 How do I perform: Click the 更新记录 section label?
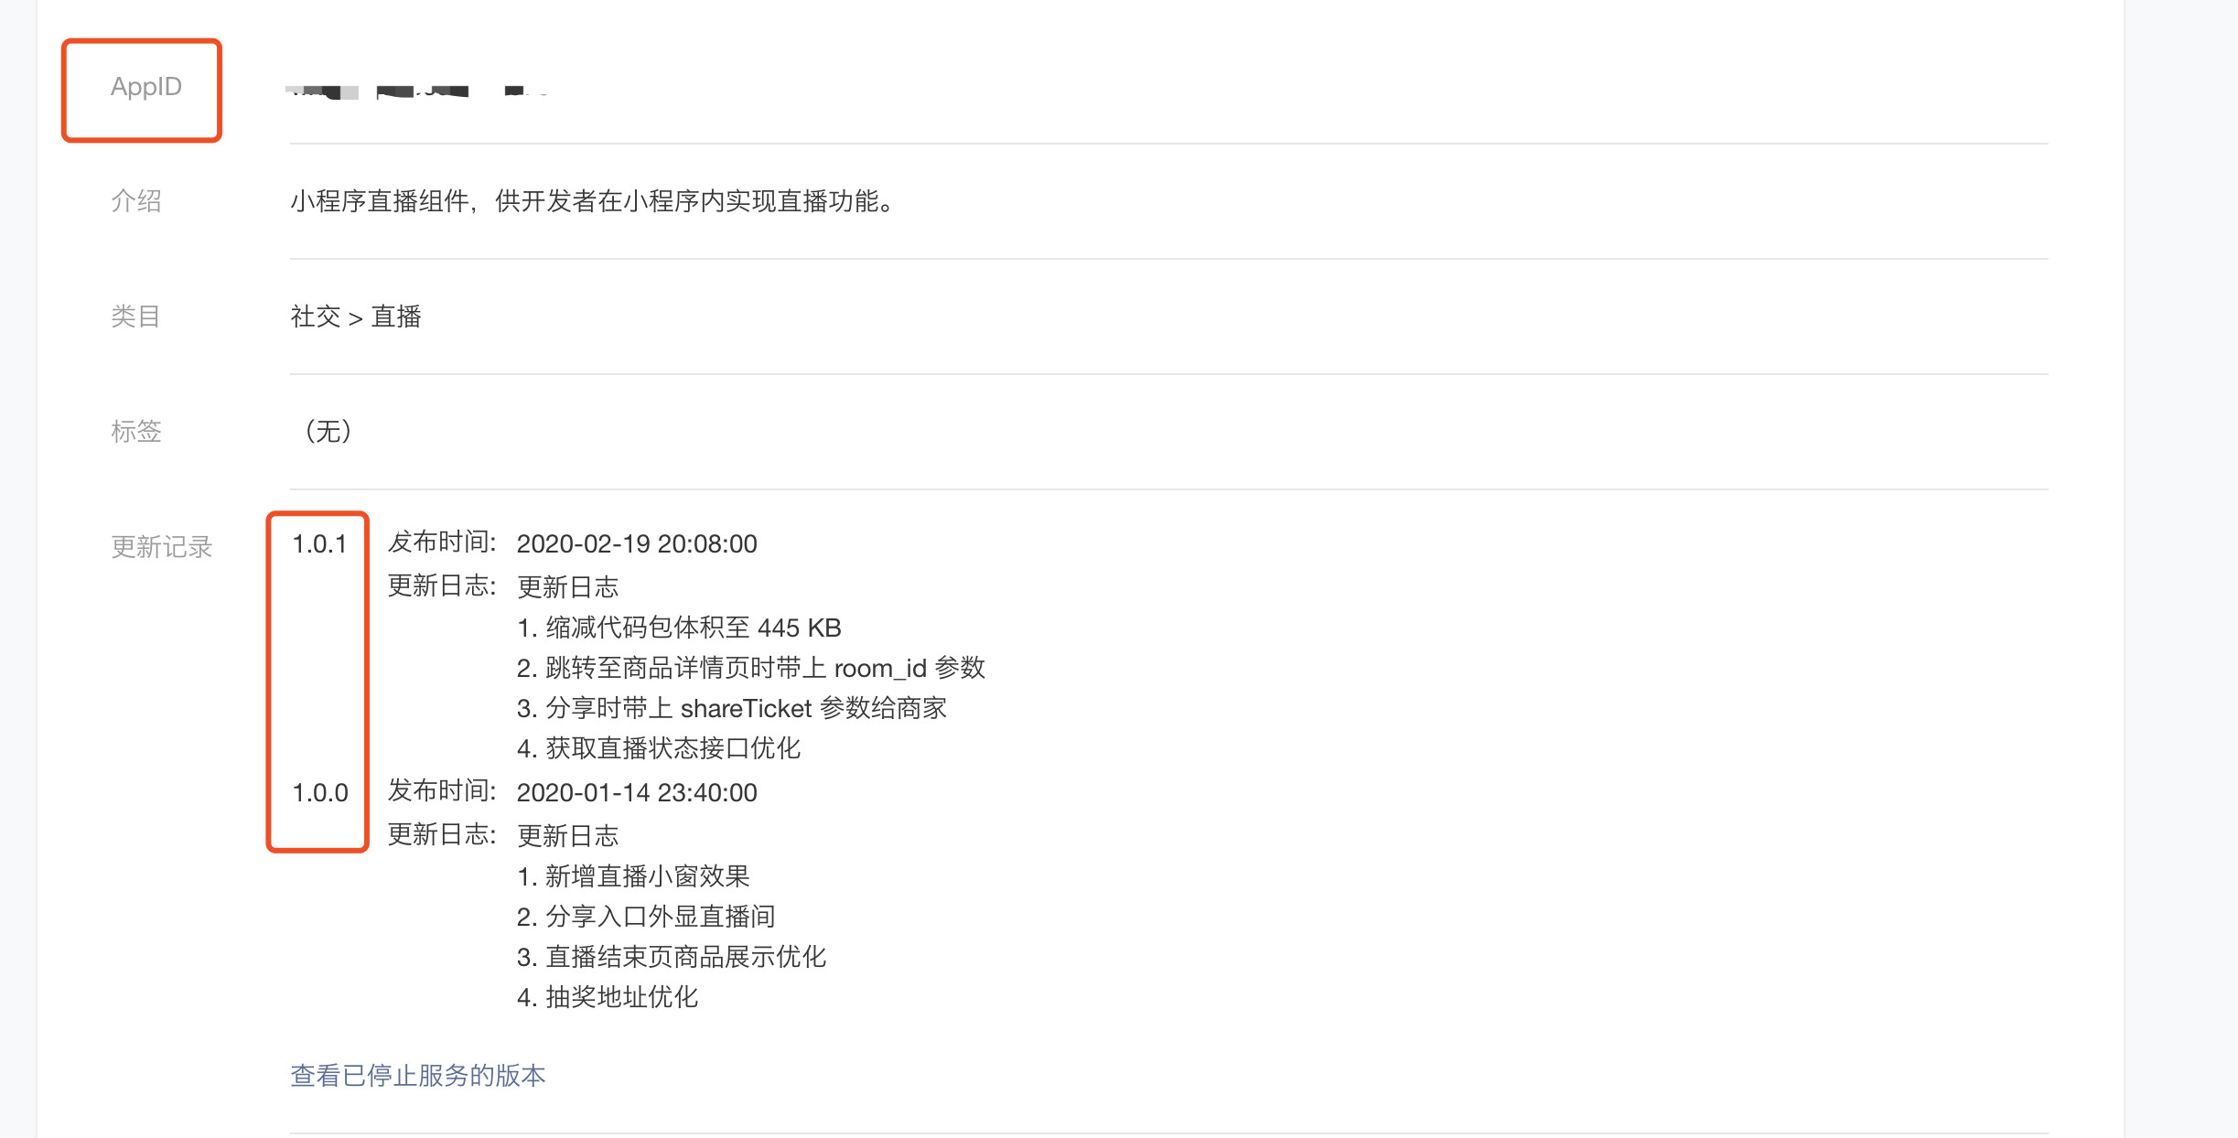coord(161,547)
